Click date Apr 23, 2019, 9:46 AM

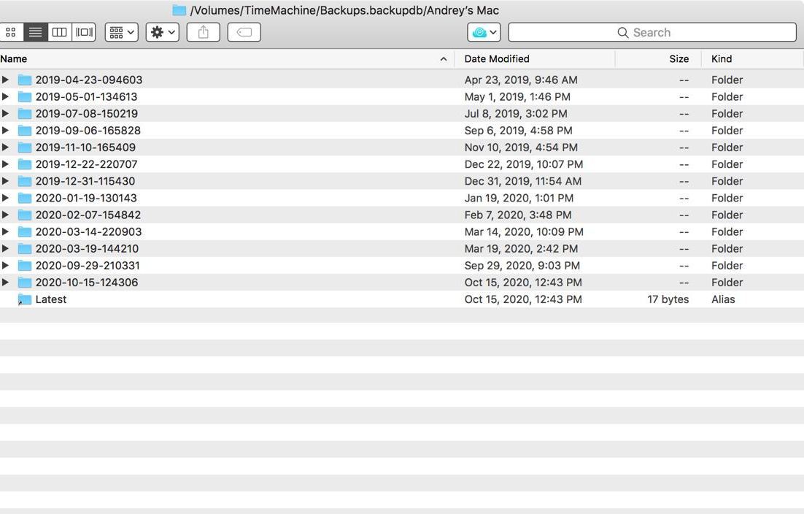click(521, 80)
